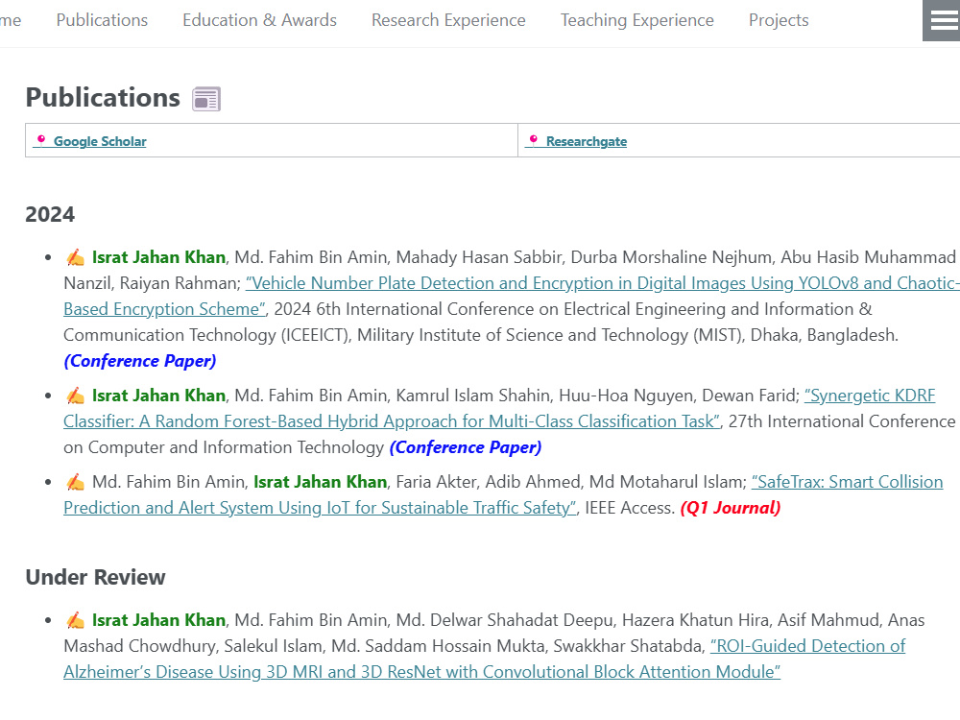Click the "Under Review" heading
The width and height of the screenshot is (960, 720).
tap(95, 577)
